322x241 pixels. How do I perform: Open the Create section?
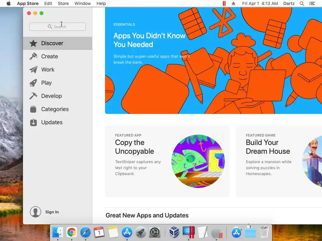pyautogui.click(x=58, y=56)
